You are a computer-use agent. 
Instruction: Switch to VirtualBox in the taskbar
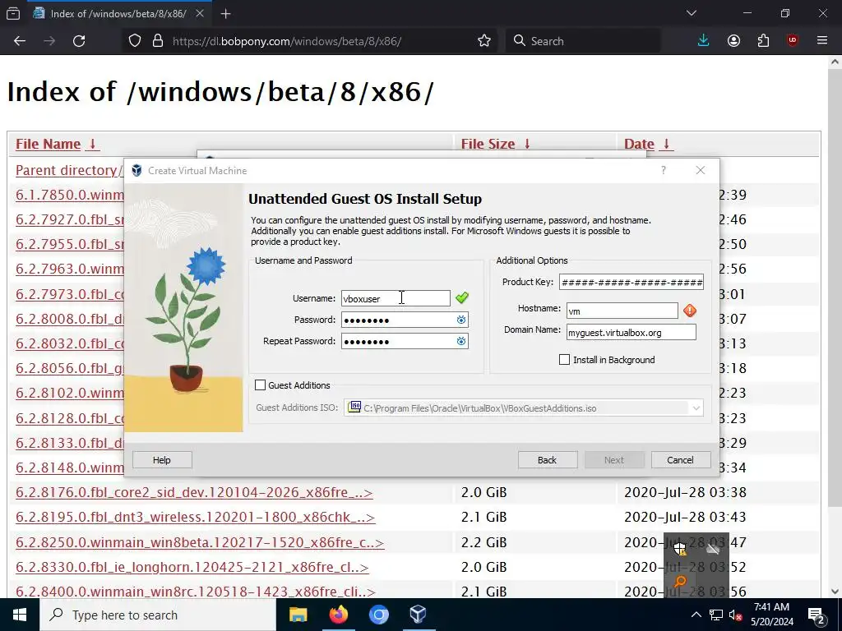pyautogui.click(x=418, y=615)
